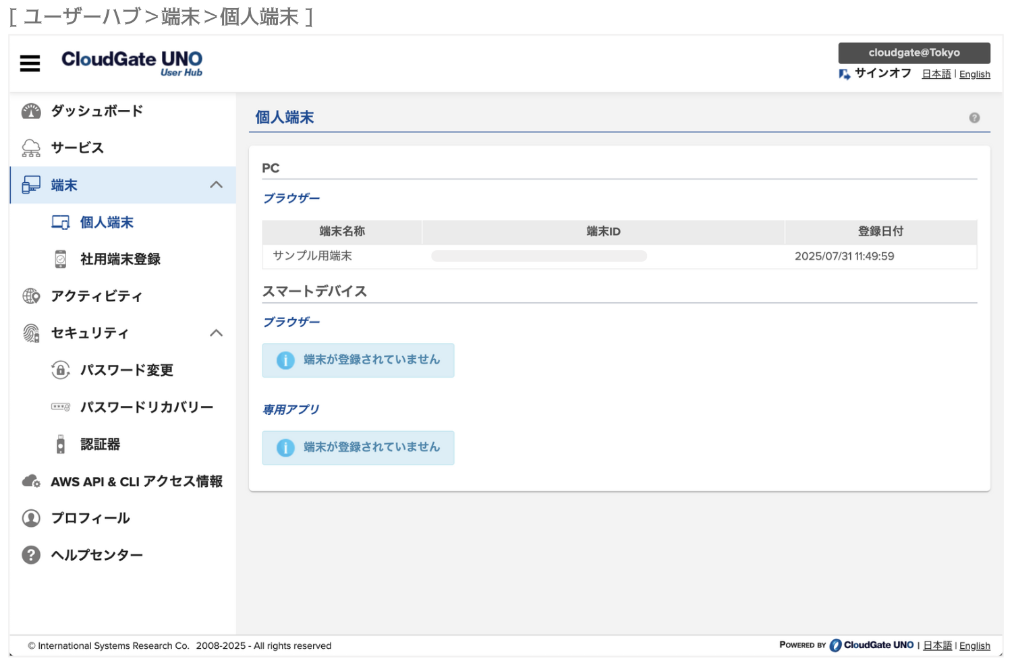Image resolution: width=1012 pixels, height=661 pixels.
Task: Click the 個人端末 page title
Action: [x=285, y=117]
